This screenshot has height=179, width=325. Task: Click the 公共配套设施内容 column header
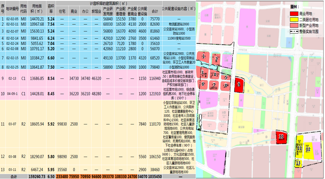click(179, 9)
